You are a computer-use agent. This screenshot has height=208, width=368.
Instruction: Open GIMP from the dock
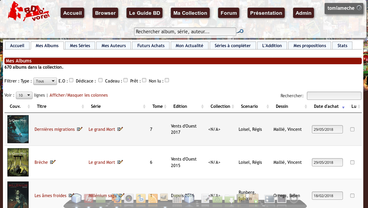(164, 197)
